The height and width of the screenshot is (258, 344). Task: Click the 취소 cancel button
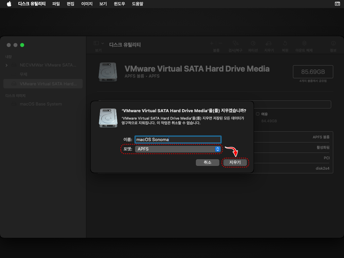click(x=208, y=162)
